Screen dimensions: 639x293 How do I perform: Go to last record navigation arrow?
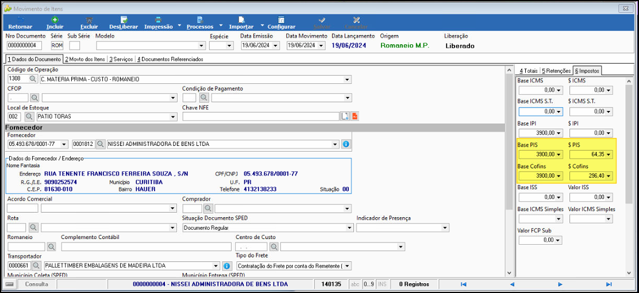tap(609, 284)
